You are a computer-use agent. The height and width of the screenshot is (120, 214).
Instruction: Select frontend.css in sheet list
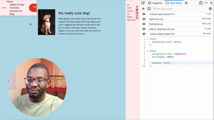(x=156, y=24)
